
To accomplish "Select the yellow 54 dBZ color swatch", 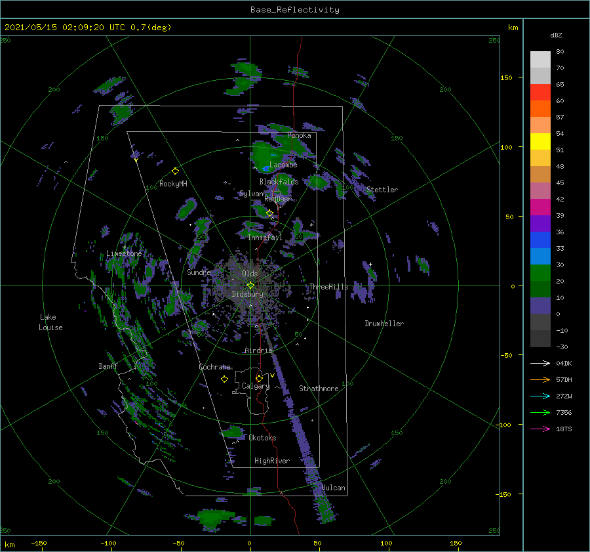I will 540,141.
